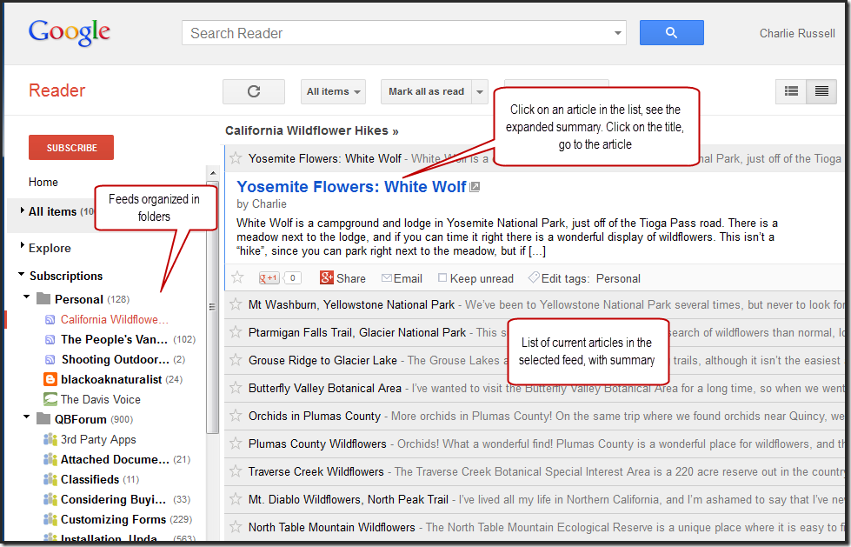Click the Email envelope icon
Image resolution: width=851 pixels, height=547 pixels.
click(387, 277)
